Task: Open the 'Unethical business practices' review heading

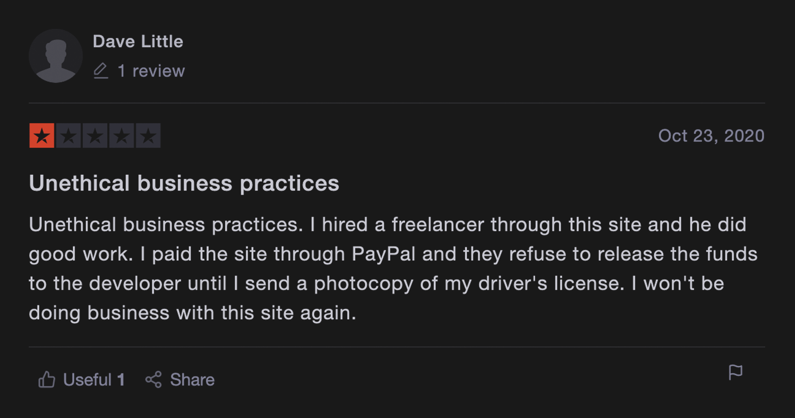Action: point(184,183)
